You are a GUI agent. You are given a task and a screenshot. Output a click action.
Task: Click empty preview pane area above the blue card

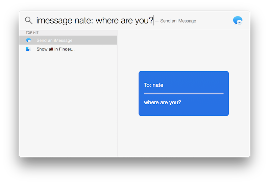(x=184, y=51)
